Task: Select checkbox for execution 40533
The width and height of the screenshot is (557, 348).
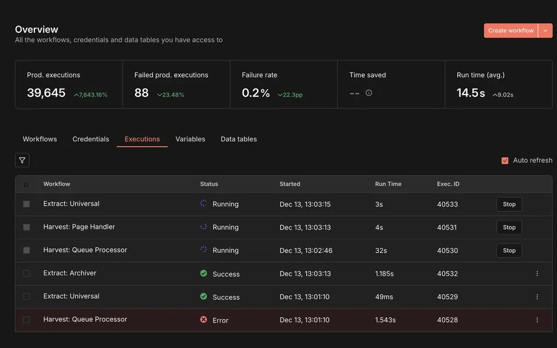Action: (x=27, y=204)
